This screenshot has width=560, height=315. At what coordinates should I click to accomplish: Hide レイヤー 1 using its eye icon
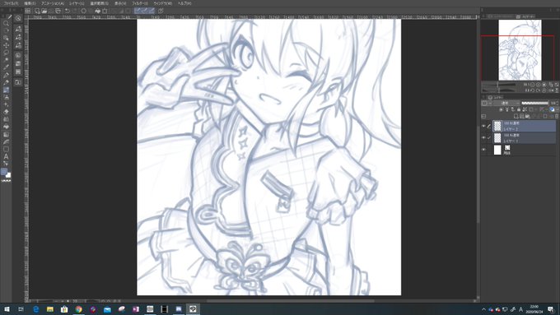click(483, 137)
